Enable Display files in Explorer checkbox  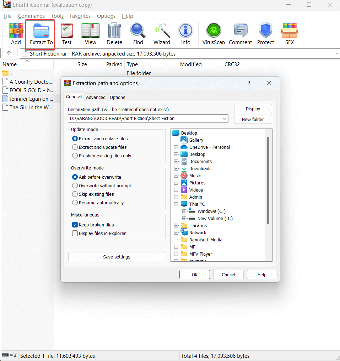[x=75, y=234]
